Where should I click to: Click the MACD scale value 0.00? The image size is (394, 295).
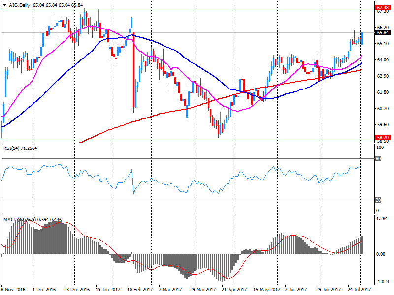coord(381,254)
